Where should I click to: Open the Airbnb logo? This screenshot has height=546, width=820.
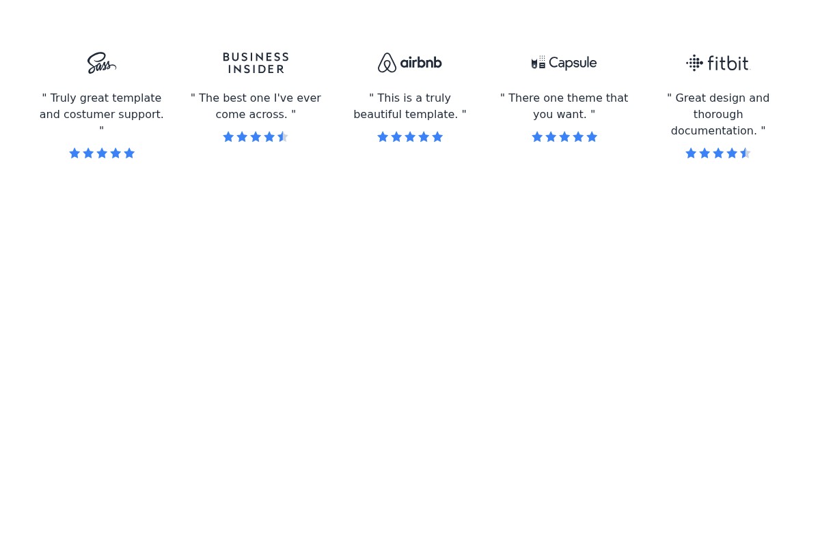pyautogui.click(x=410, y=63)
